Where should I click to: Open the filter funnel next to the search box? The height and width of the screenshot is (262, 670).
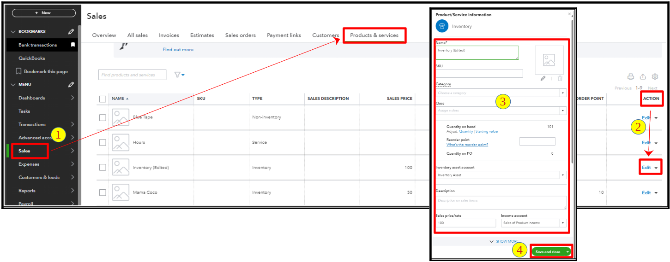pyautogui.click(x=179, y=75)
